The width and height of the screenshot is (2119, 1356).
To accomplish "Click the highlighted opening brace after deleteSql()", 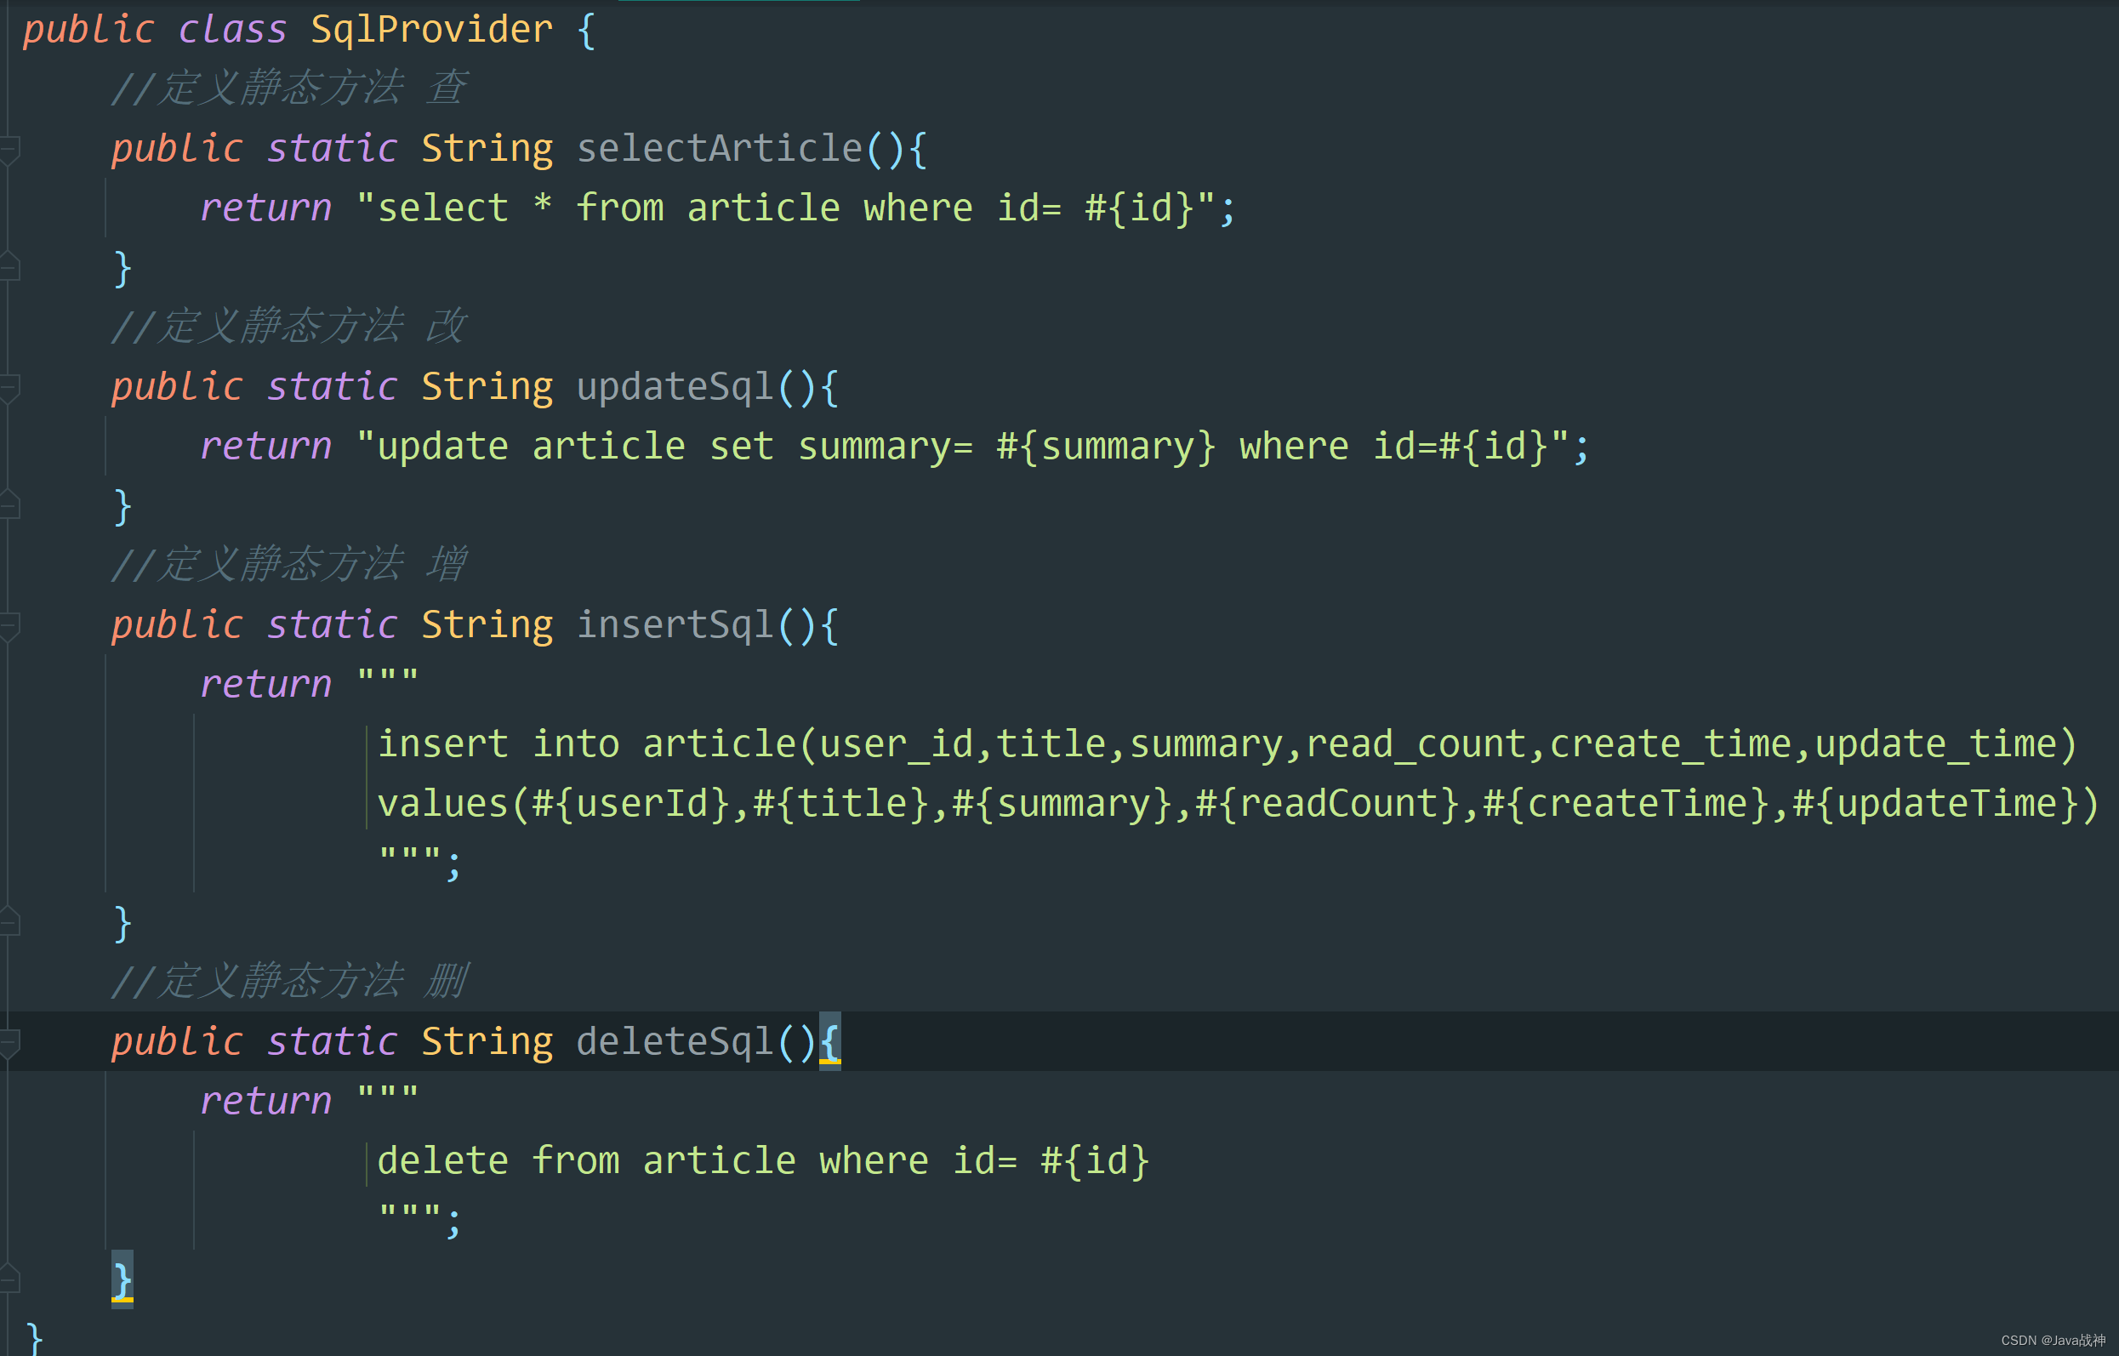I will 830,1040.
